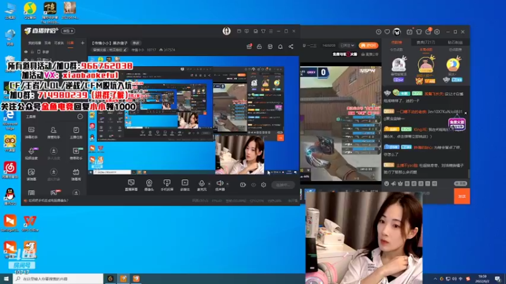506x284 pixels.
Task: Add a 手机投屏 phone cast source
Action: coord(167,185)
